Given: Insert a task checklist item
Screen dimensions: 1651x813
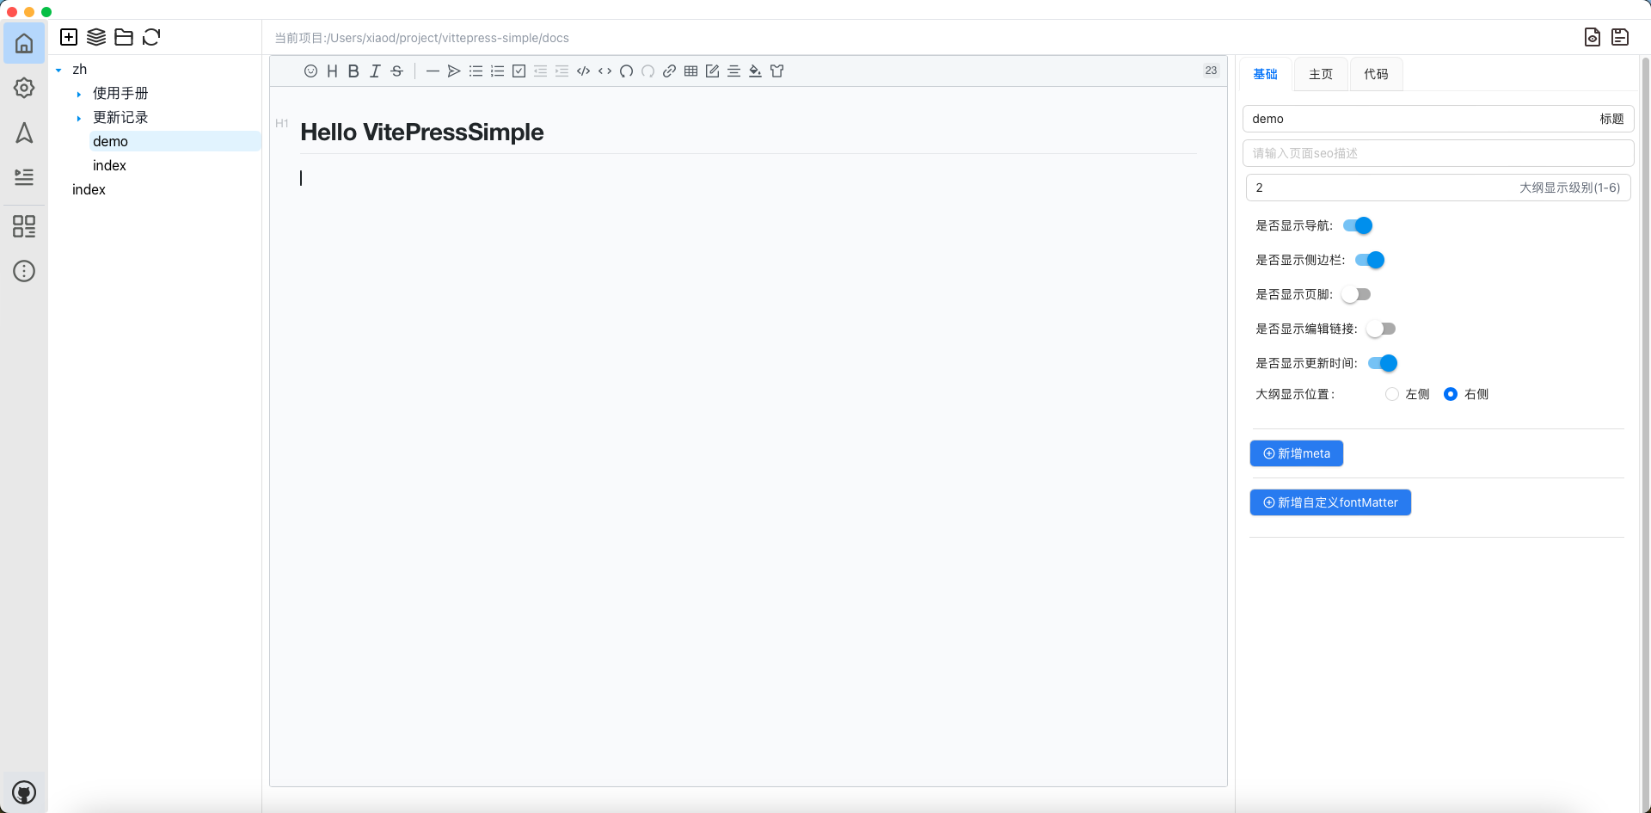Looking at the screenshot, I should click(519, 71).
